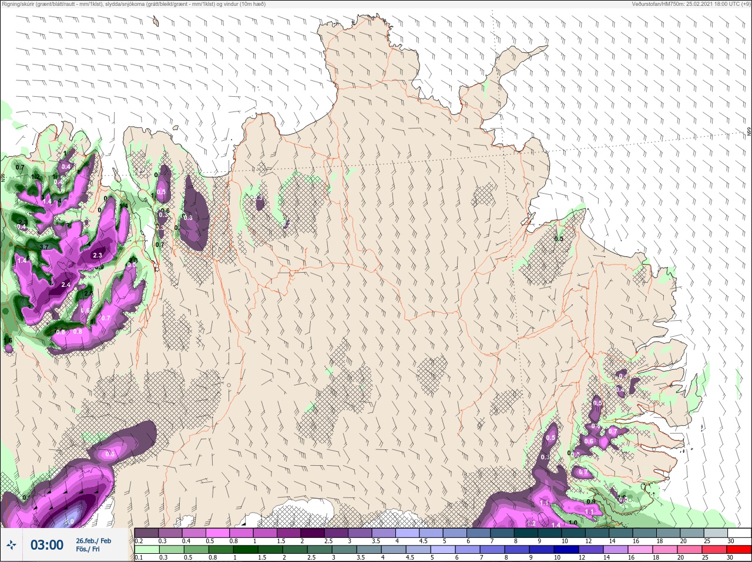Select upper legend swatch between 0.5 and 0.8
Viewport: 752px width, 562px height.
pos(217,533)
